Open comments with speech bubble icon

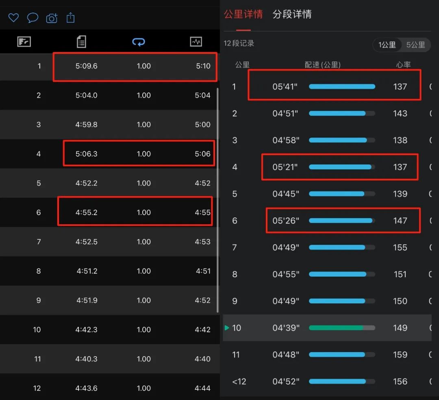tap(33, 18)
